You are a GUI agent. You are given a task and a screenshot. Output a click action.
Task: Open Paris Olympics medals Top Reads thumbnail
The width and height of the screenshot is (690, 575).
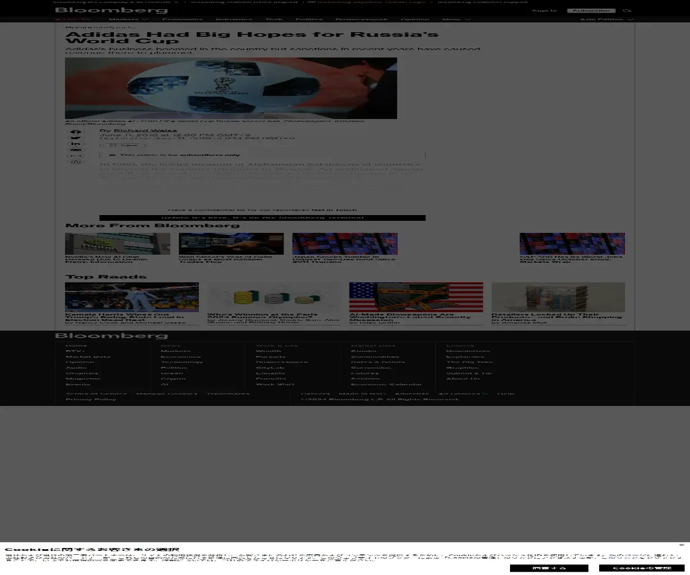[x=274, y=297]
